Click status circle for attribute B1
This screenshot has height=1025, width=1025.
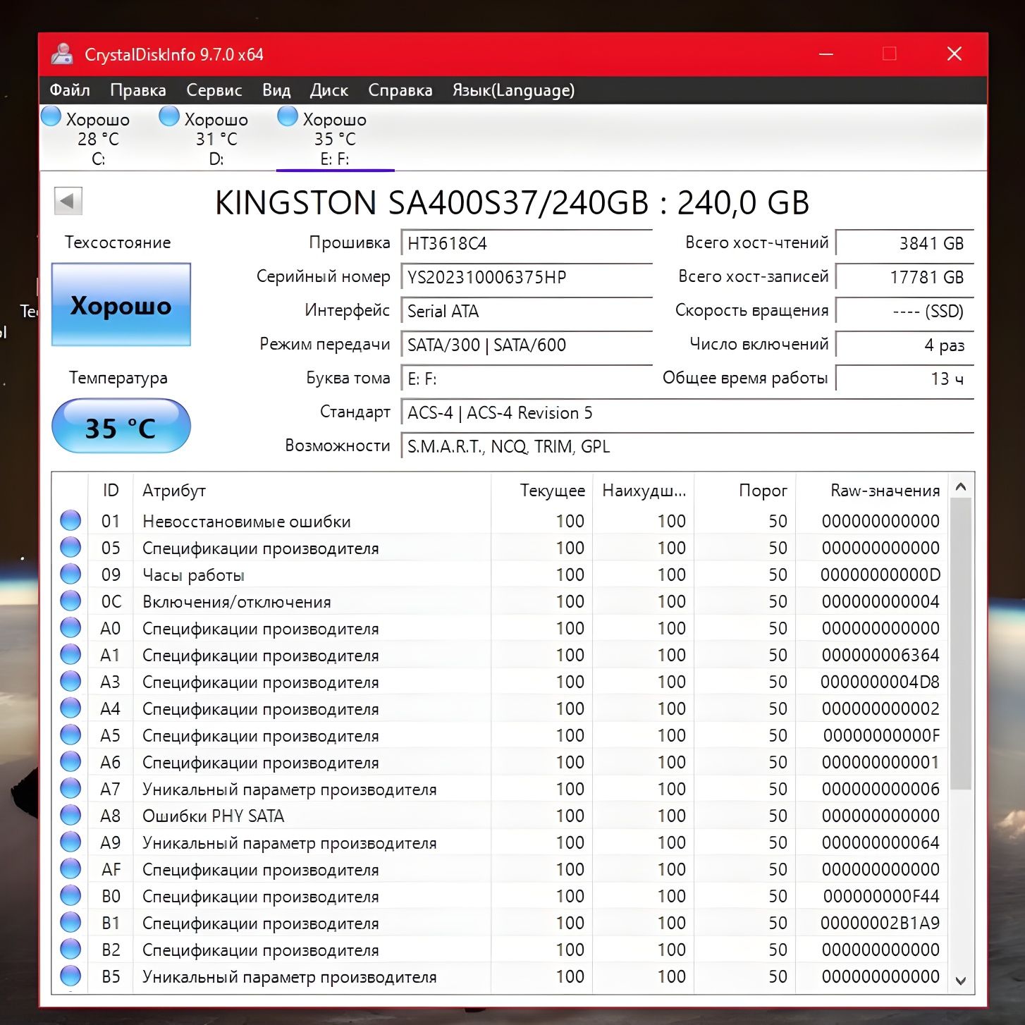click(x=70, y=922)
